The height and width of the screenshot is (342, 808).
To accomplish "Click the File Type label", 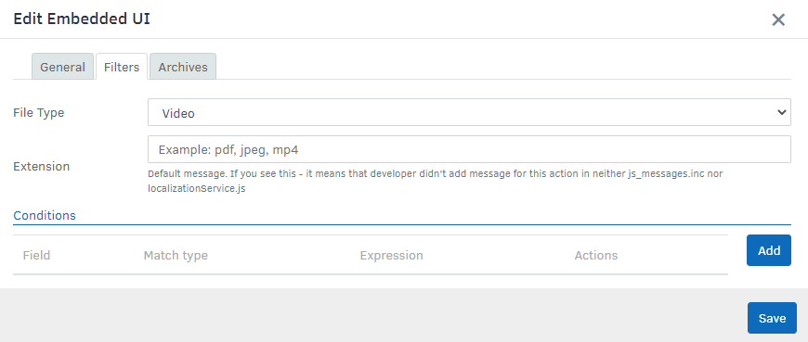I will (39, 113).
